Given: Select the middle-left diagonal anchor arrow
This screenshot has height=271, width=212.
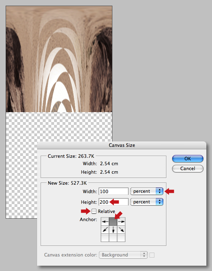Looking at the screenshot, I should (x=105, y=230).
